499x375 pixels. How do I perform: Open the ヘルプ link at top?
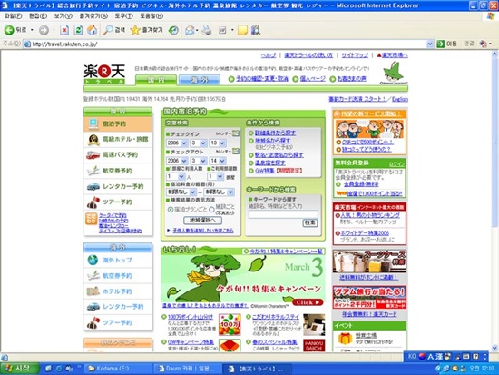268,55
